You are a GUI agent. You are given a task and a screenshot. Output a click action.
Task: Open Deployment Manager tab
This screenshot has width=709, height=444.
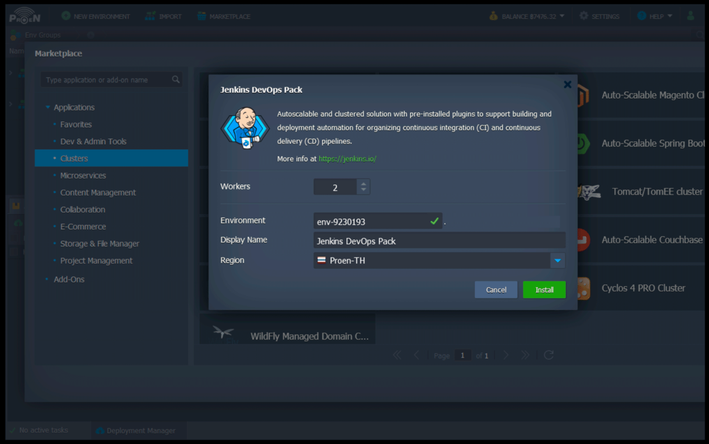pyautogui.click(x=136, y=431)
